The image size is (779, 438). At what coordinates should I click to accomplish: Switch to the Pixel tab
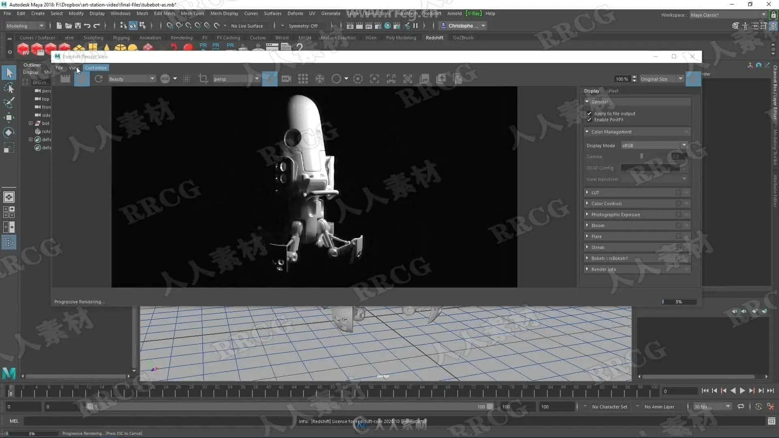pyautogui.click(x=613, y=91)
